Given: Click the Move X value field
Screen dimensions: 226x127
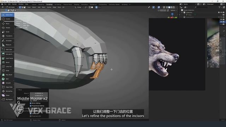Looking at the screenshot, I should click(x=39, y=93).
